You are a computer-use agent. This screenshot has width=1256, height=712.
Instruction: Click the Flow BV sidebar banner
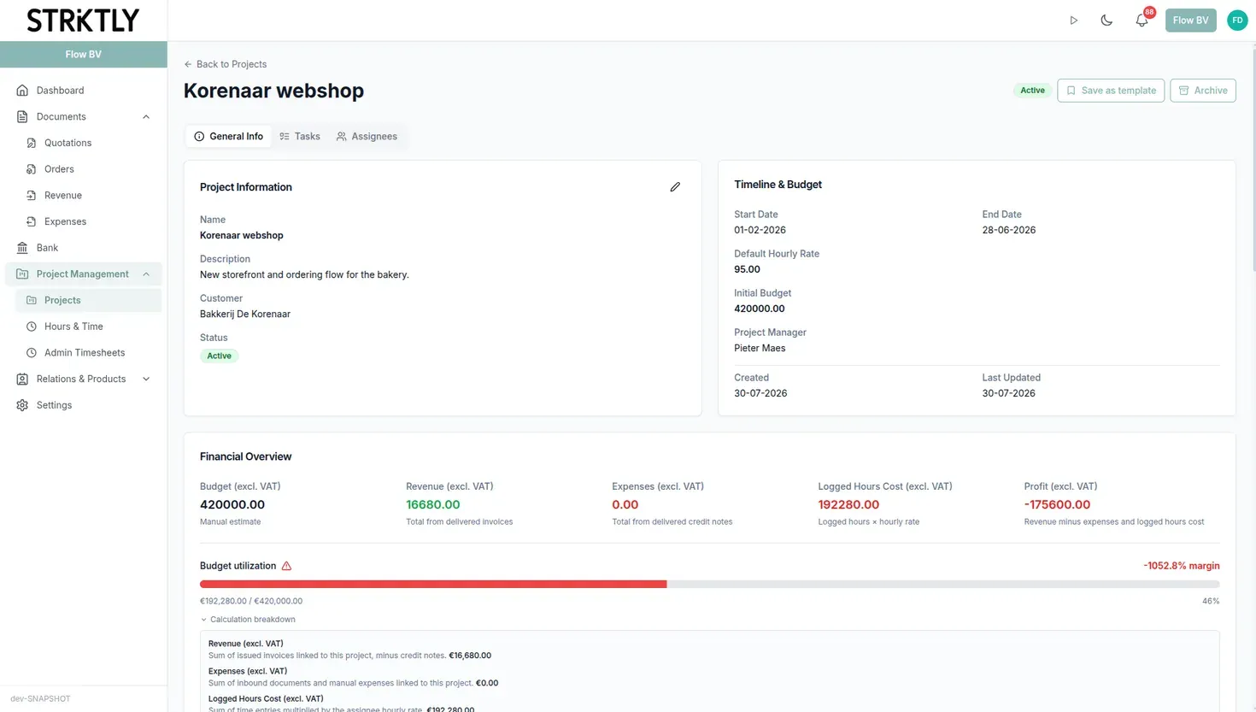coord(84,54)
